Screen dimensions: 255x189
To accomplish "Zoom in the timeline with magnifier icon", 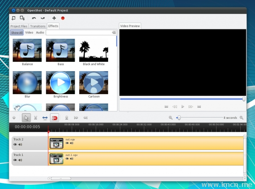I will (x=242, y=117).
